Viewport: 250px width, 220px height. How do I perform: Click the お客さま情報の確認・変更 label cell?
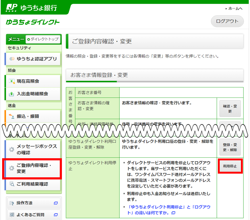pos(98,108)
